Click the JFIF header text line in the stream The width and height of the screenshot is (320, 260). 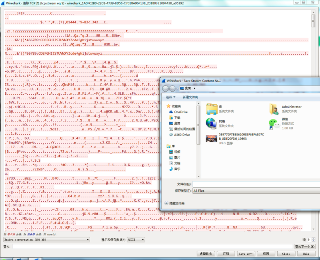point(55,13)
